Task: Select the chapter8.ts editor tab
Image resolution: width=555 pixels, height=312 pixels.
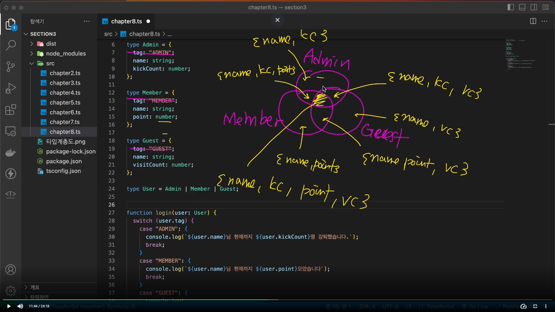Action: click(x=126, y=21)
